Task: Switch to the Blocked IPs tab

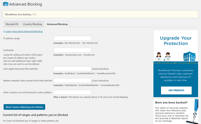Action: coord(12,24)
